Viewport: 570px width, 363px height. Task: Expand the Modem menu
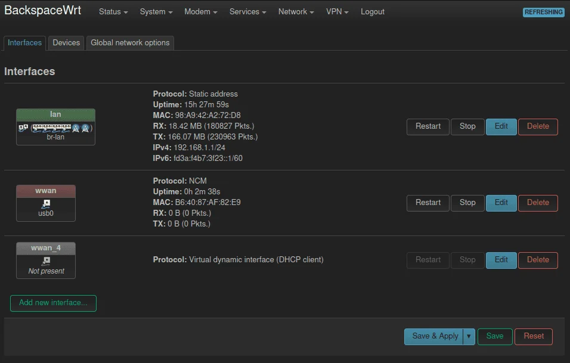click(x=201, y=12)
